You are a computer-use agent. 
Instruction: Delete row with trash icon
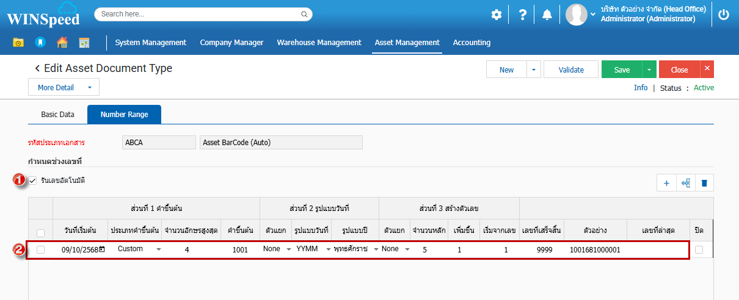coord(704,183)
